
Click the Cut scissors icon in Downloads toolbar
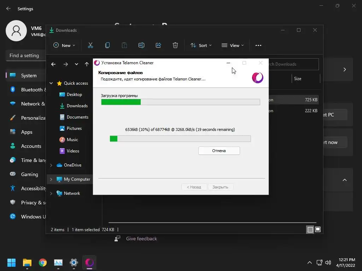[90, 46]
